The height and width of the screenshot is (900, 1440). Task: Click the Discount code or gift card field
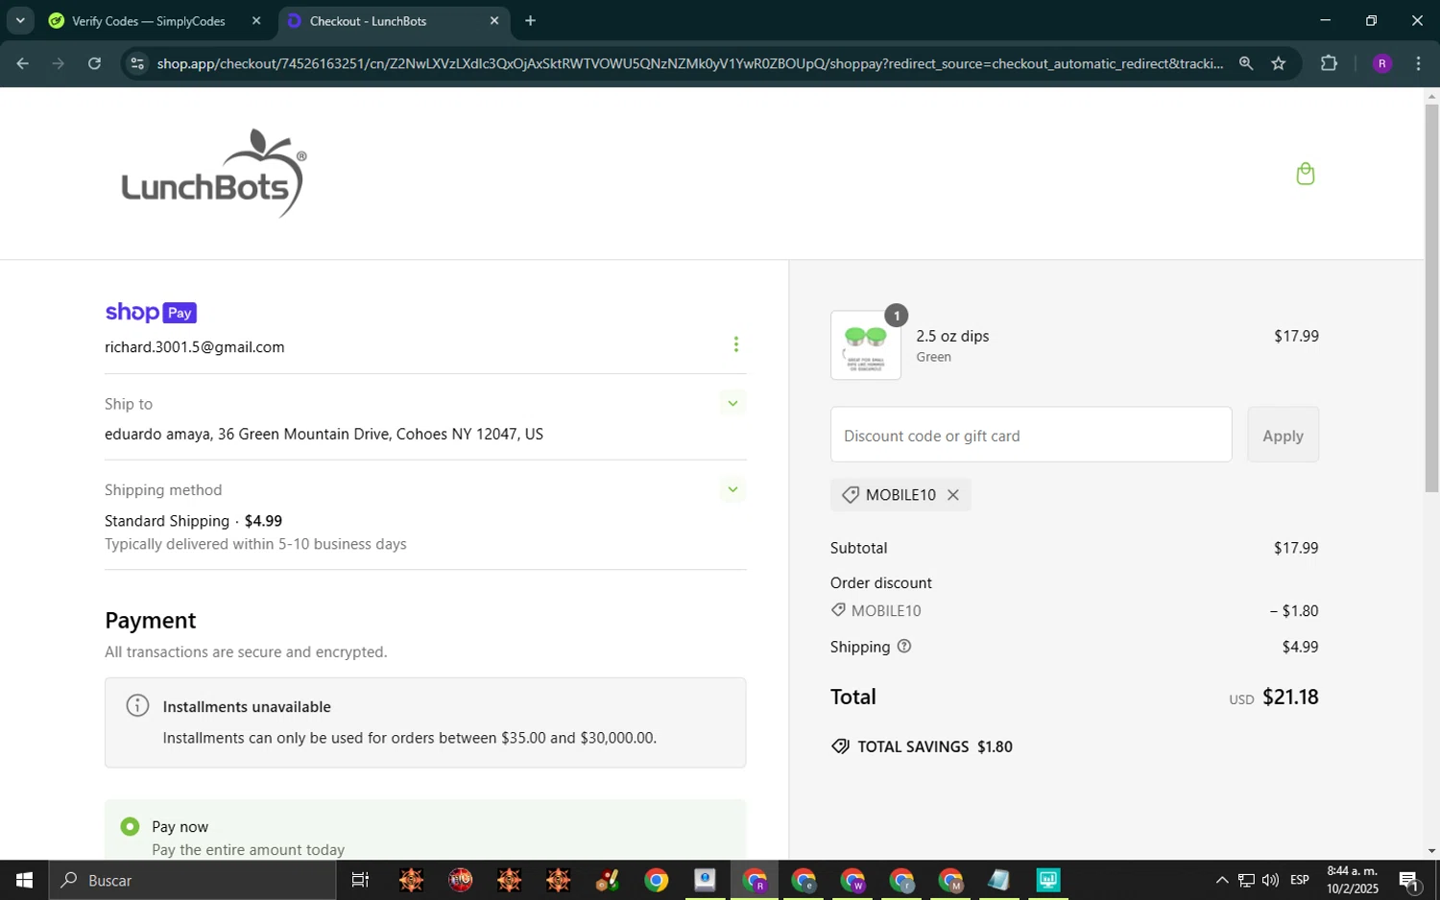click(1030, 435)
